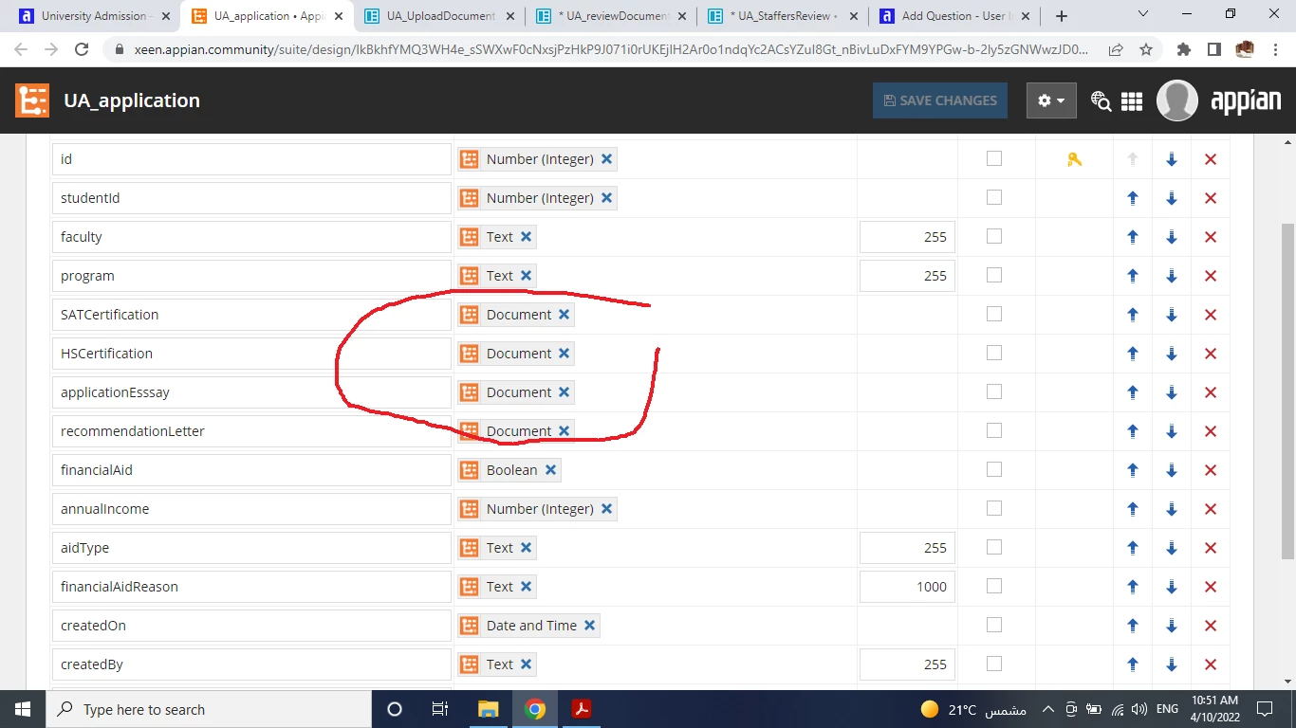Delete the id field row
The image size is (1296, 728).
click(1211, 159)
